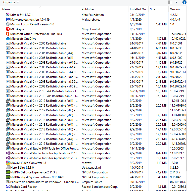
Task: Click the Movavi Video Converter 18 icon
Action: click(x=8, y=163)
